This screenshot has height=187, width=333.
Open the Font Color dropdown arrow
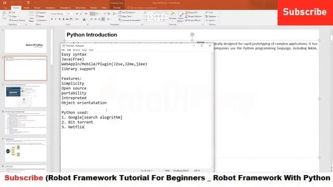click(87, 19)
